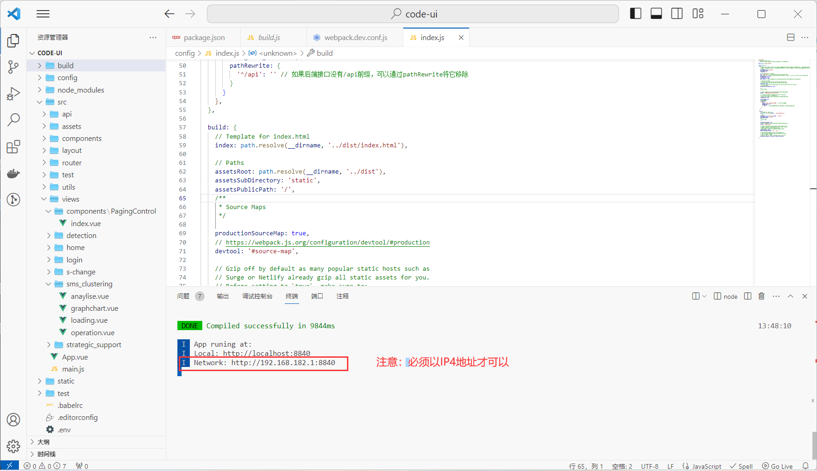Close the index.js editor tab
This screenshot has width=817, height=471.
[461, 37]
